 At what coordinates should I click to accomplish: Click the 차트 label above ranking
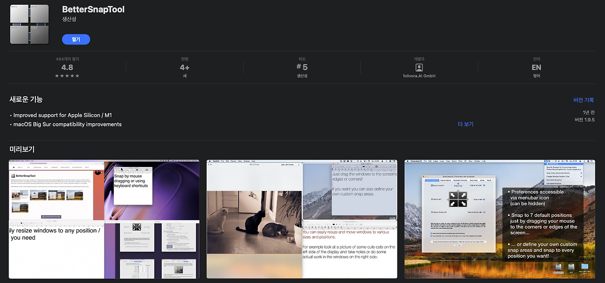pyautogui.click(x=302, y=59)
